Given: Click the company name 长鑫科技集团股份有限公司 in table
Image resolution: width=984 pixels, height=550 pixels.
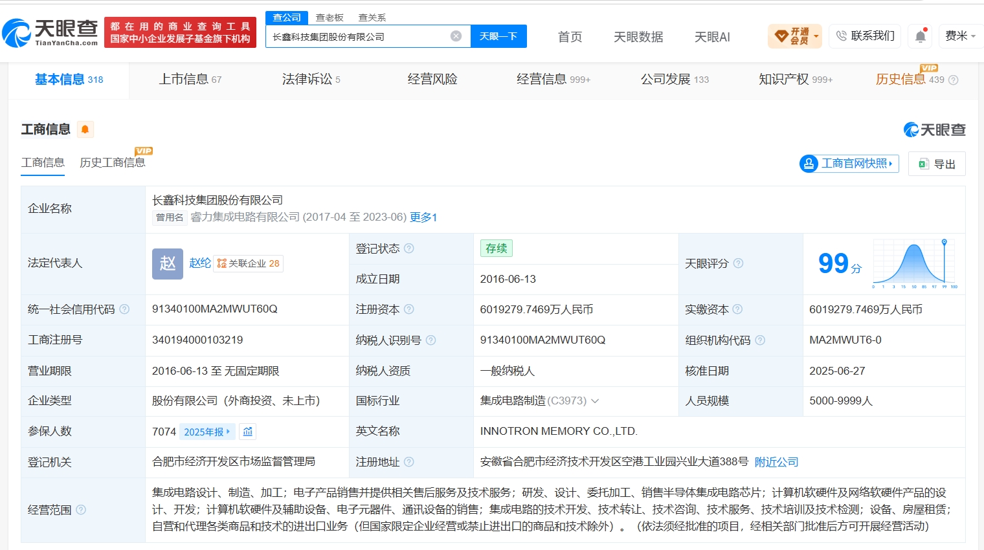Looking at the screenshot, I should (218, 201).
